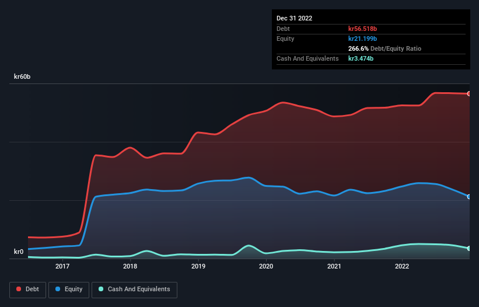Click the teal Cash legend dot

coord(101,289)
